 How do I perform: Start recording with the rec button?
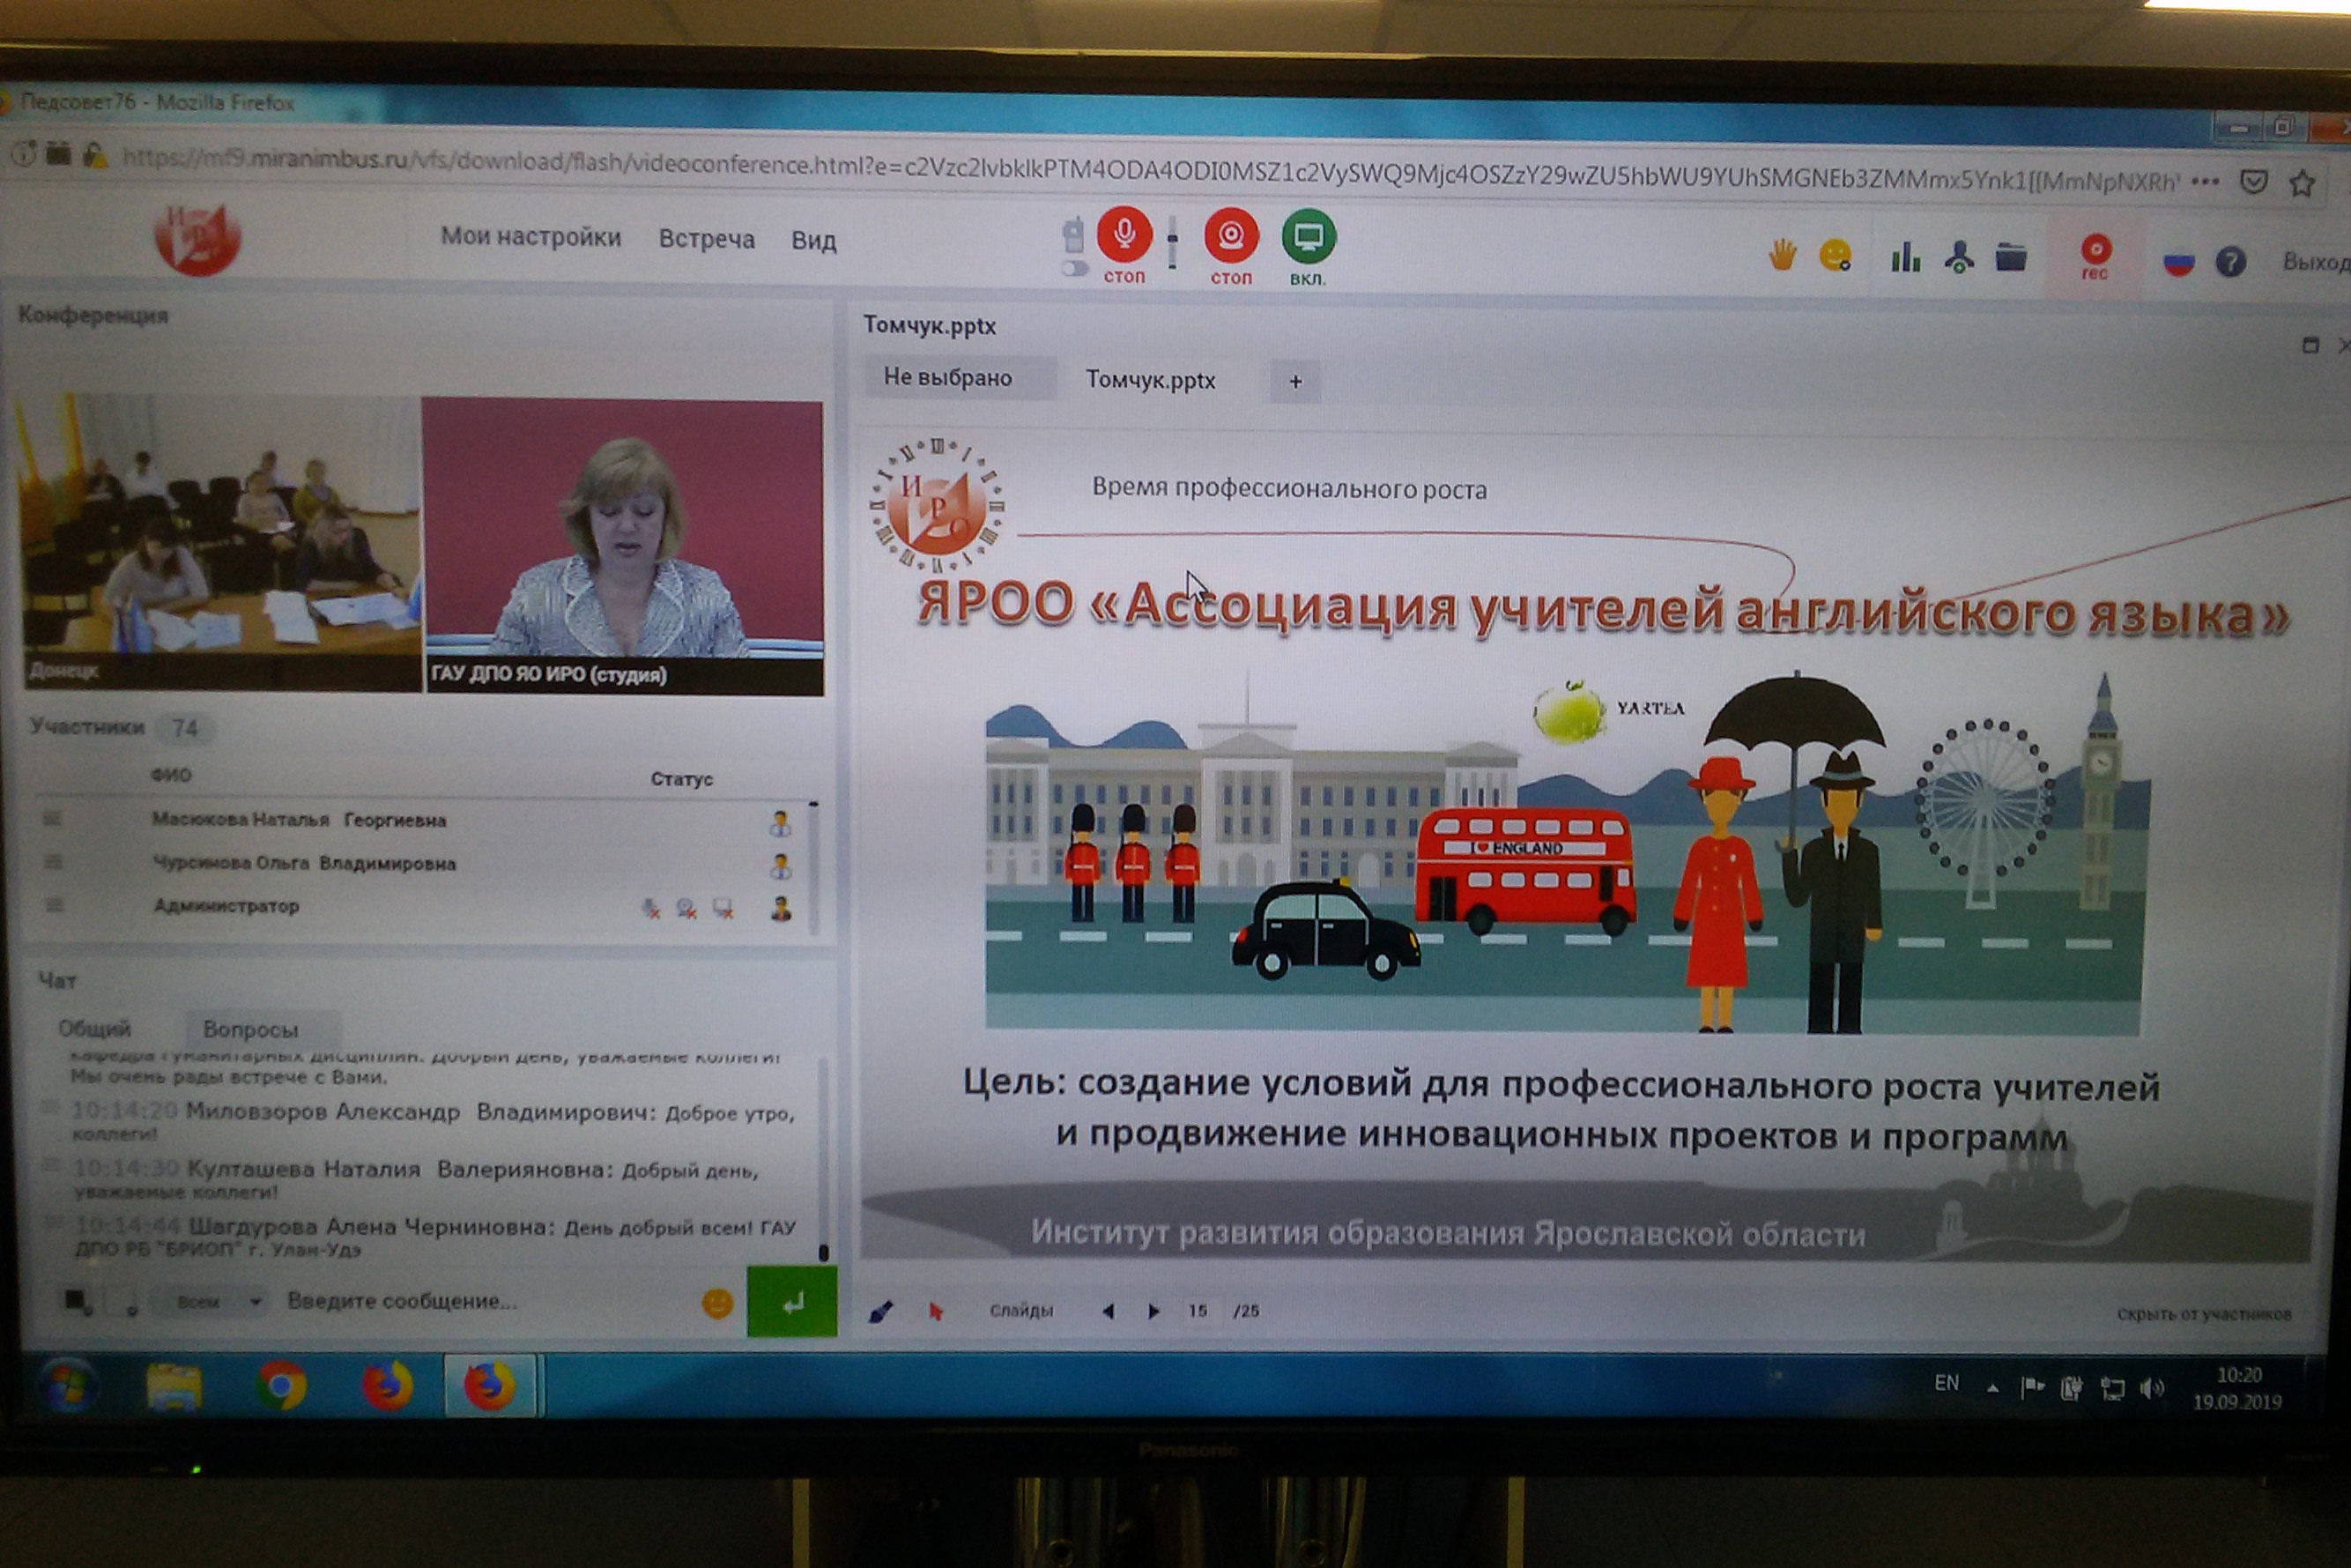2095,258
